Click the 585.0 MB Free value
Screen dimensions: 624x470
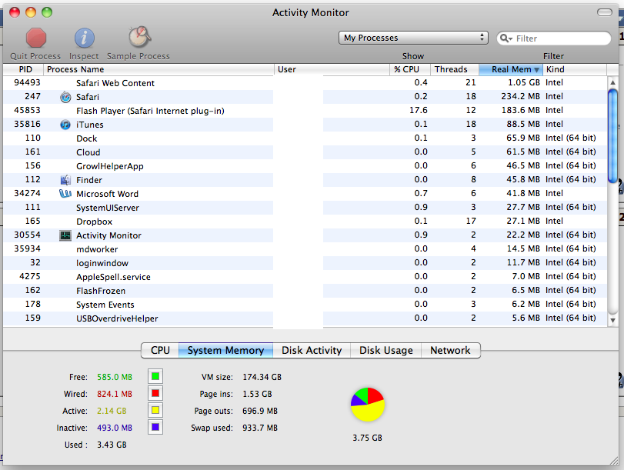[x=115, y=377]
